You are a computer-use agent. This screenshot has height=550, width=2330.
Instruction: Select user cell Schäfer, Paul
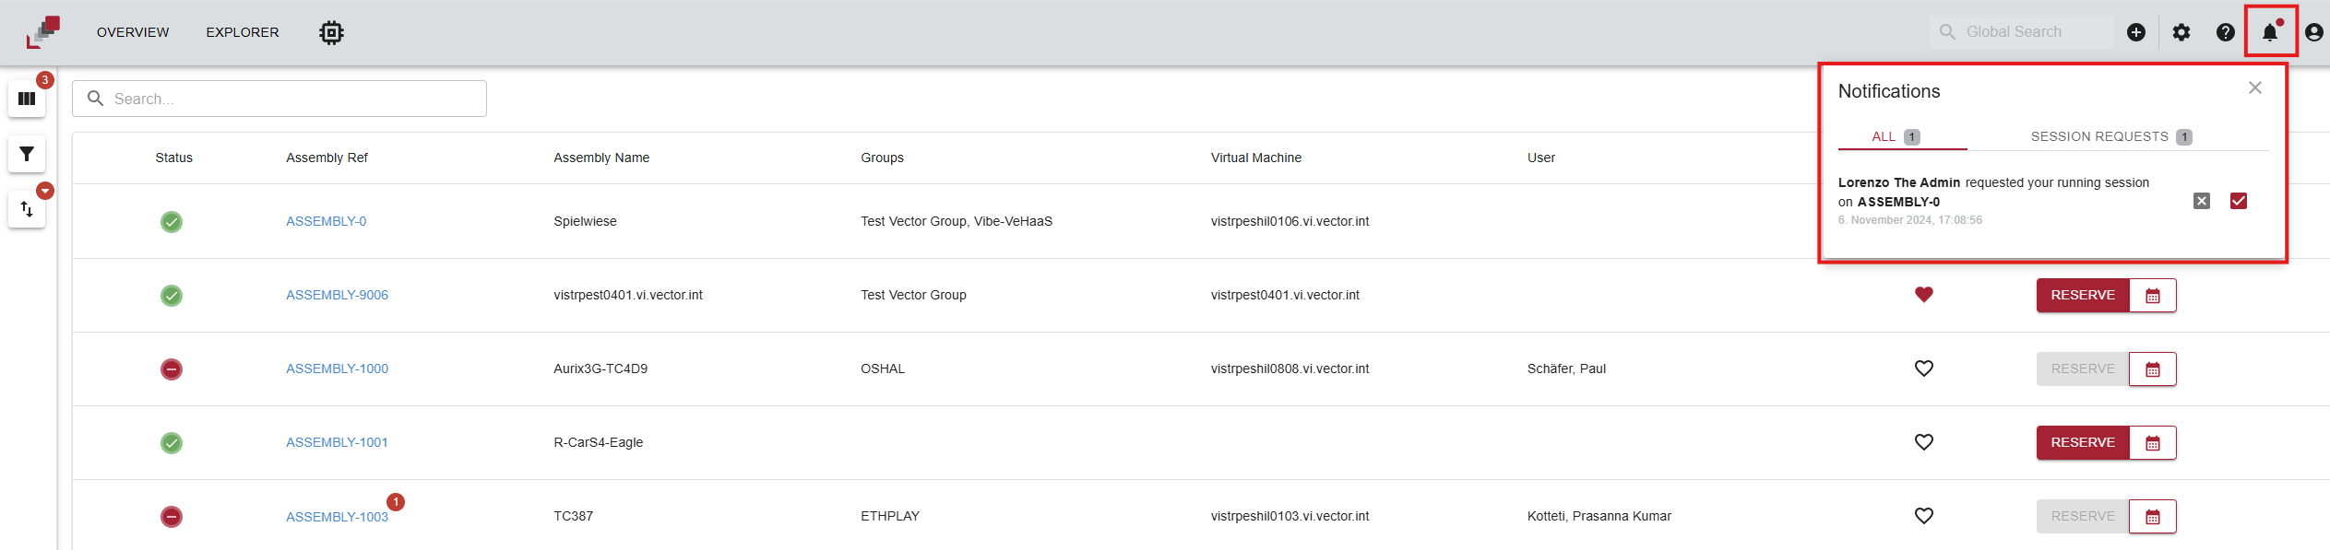(1567, 369)
